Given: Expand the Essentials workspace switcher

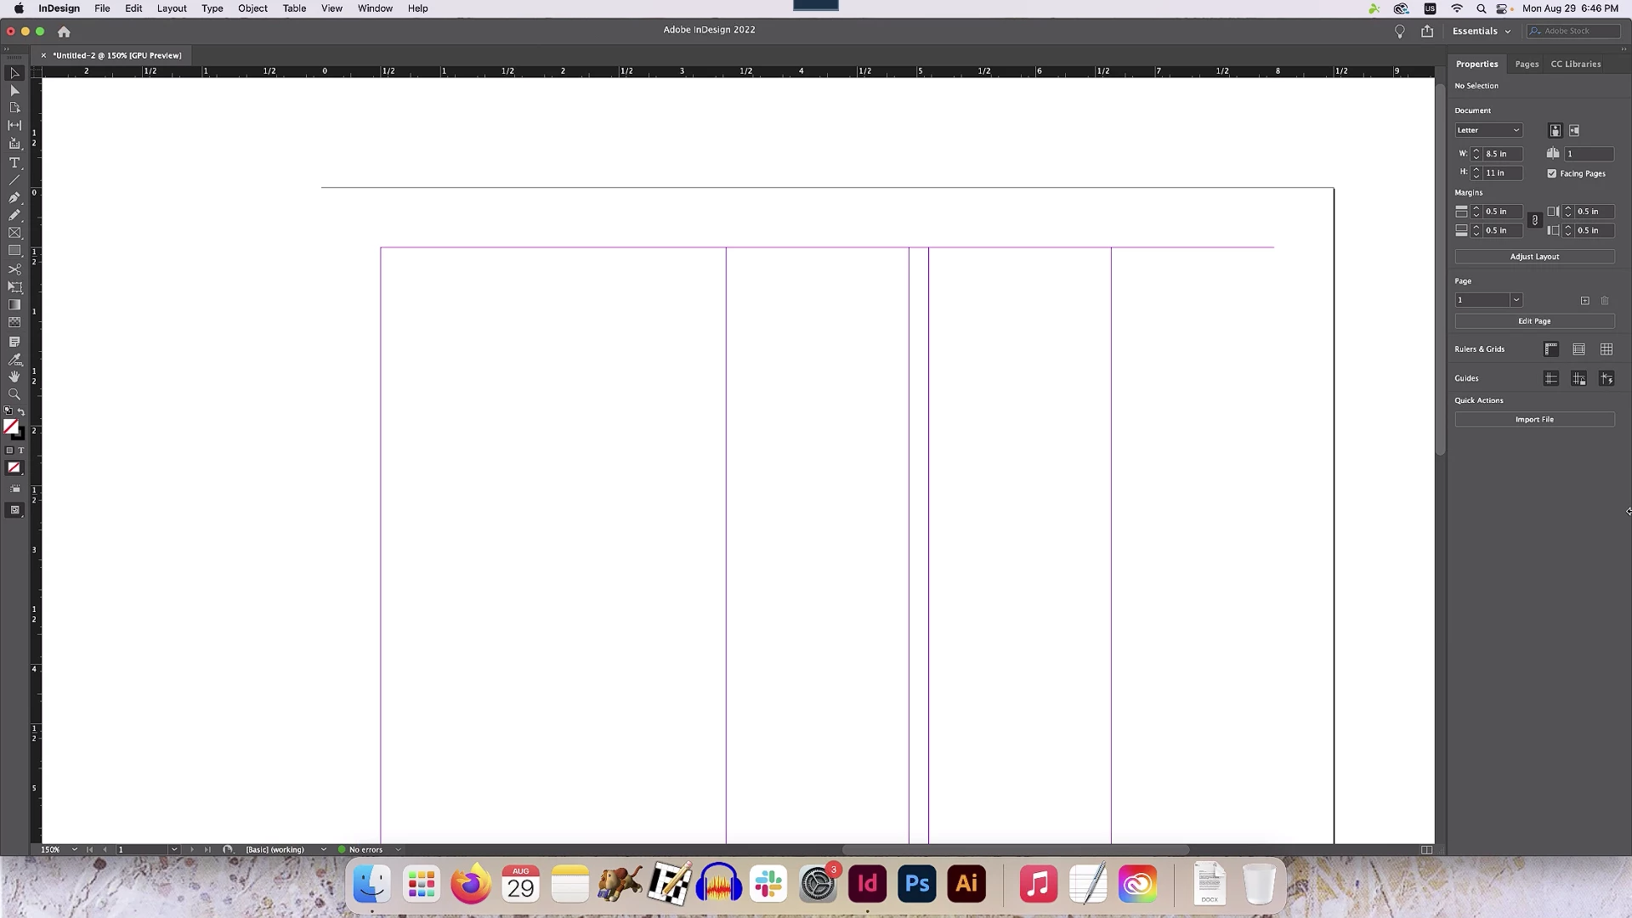Looking at the screenshot, I should (1482, 31).
